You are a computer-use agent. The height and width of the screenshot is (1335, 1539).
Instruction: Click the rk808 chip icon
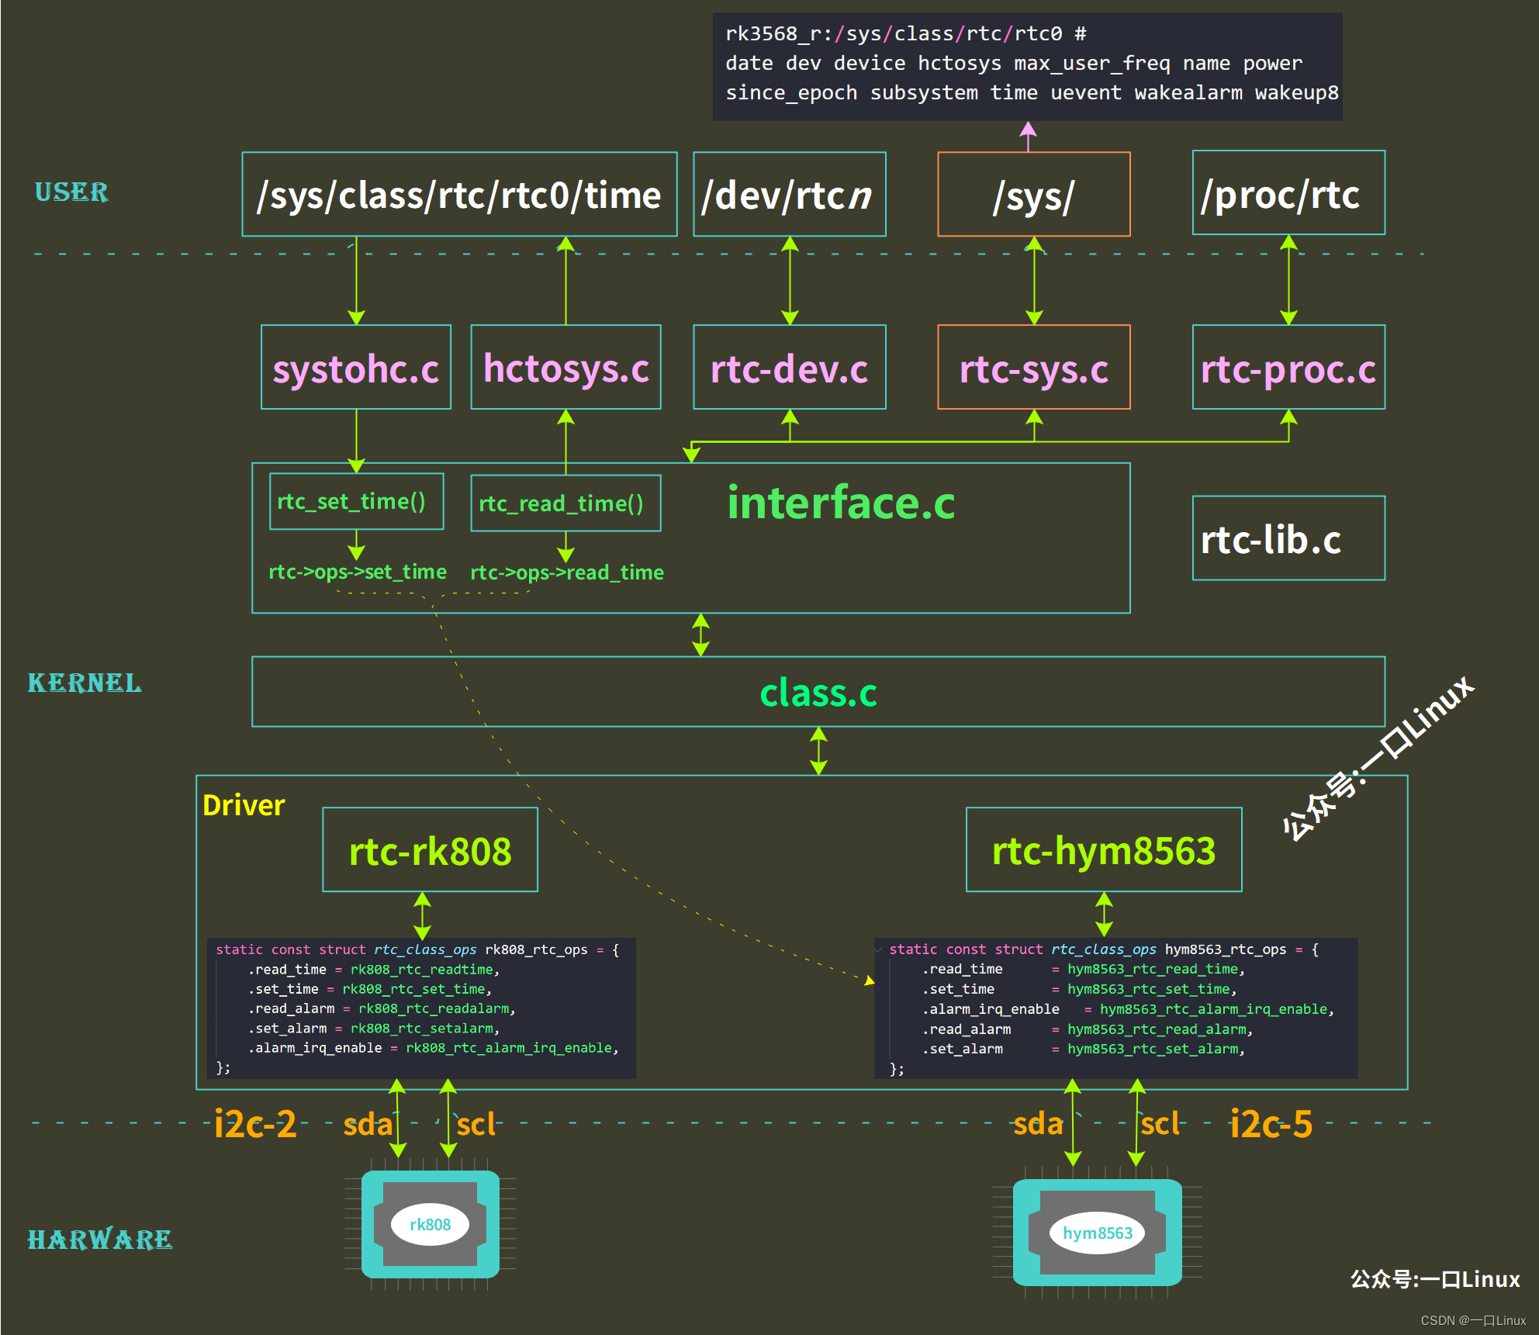coord(430,1223)
